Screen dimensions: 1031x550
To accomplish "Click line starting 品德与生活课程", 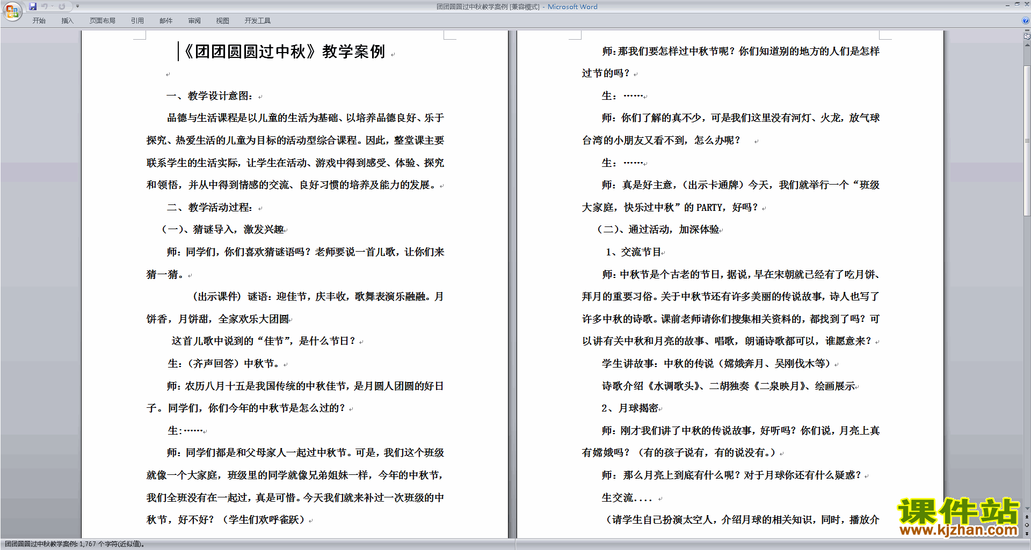I will pyautogui.click(x=306, y=118).
